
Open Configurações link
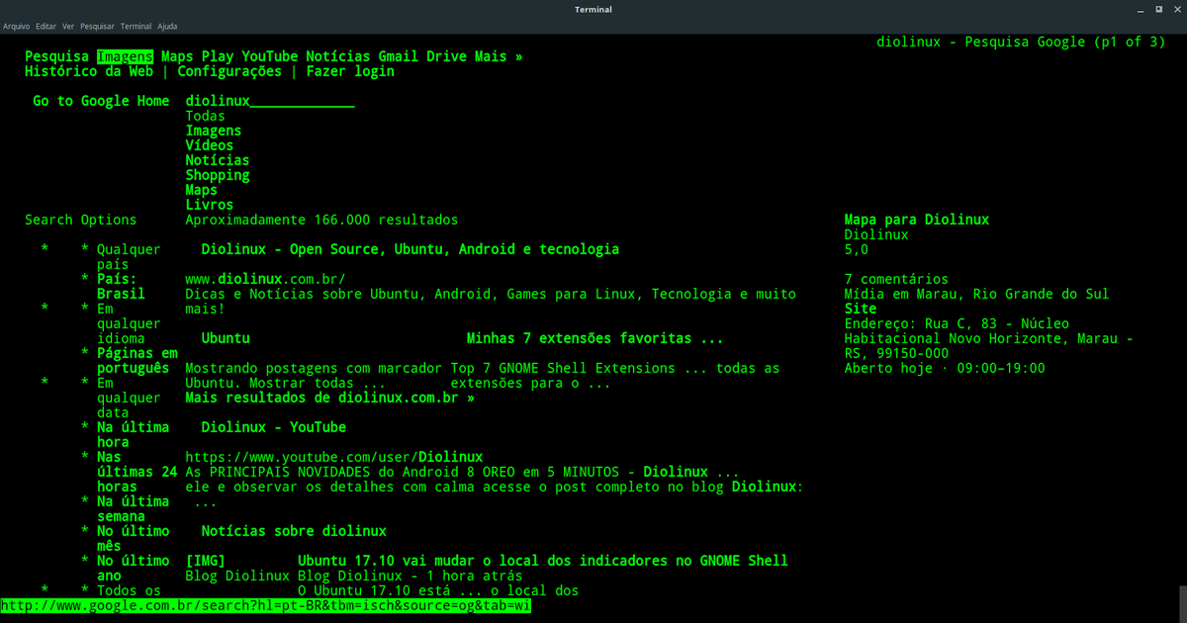[229, 71]
